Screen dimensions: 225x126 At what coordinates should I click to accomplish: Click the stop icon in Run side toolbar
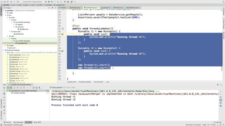click(x=4, y=97)
